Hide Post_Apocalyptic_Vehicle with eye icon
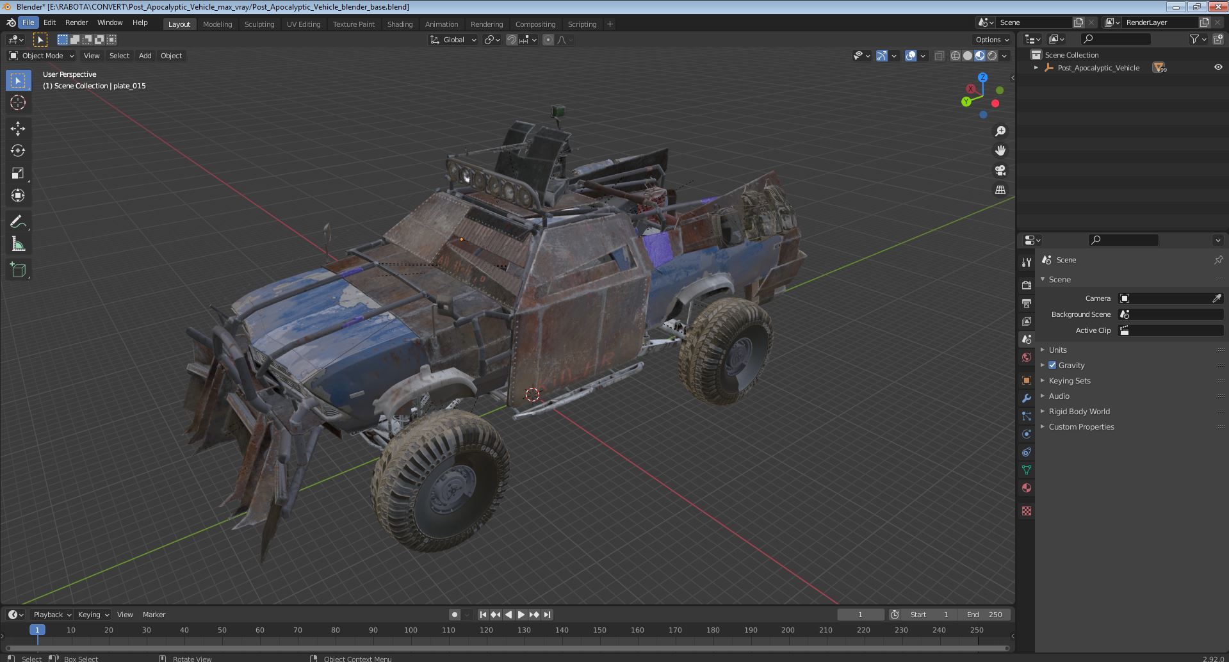Image resolution: width=1229 pixels, height=662 pixels. [1217, 67]
